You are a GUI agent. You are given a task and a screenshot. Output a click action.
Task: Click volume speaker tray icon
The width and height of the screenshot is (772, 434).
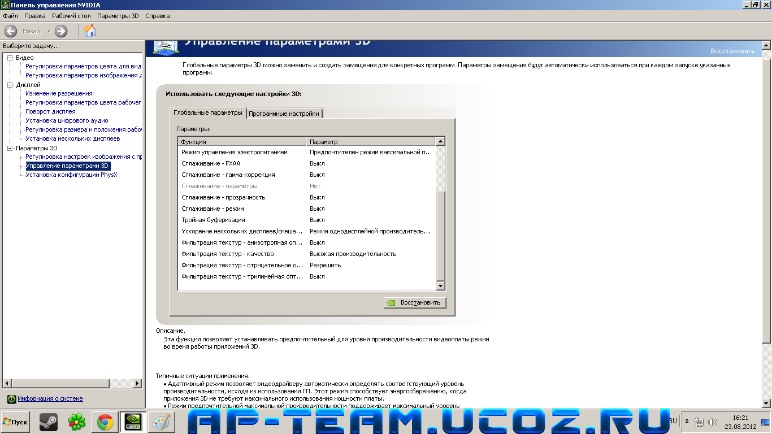click(712, 422)
